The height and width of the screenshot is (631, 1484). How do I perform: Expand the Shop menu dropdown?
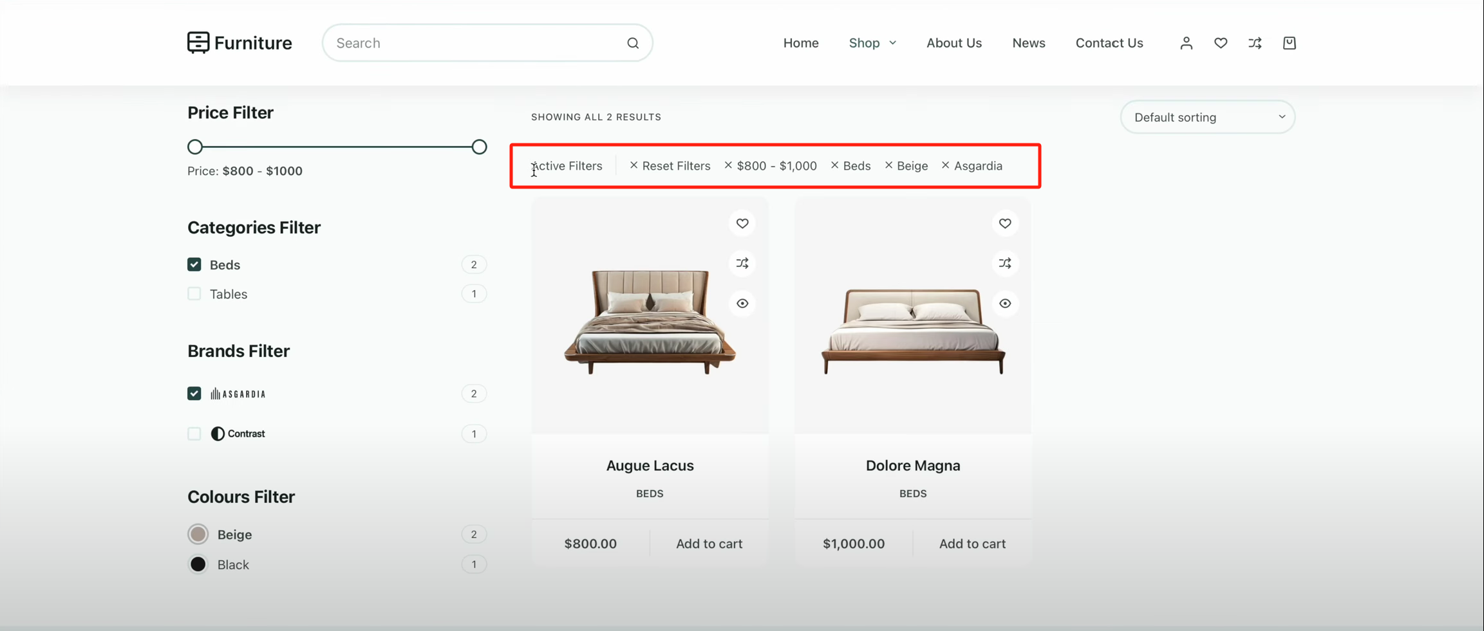872,43
